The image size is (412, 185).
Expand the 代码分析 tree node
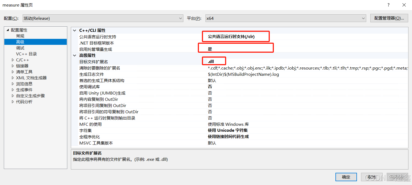click(x=13, y=102)
